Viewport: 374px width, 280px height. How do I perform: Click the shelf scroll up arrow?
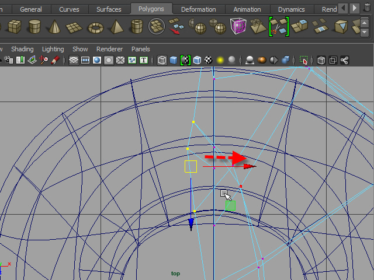coord(365,23)
